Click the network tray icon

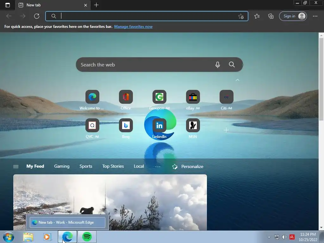tap(277, 237)
